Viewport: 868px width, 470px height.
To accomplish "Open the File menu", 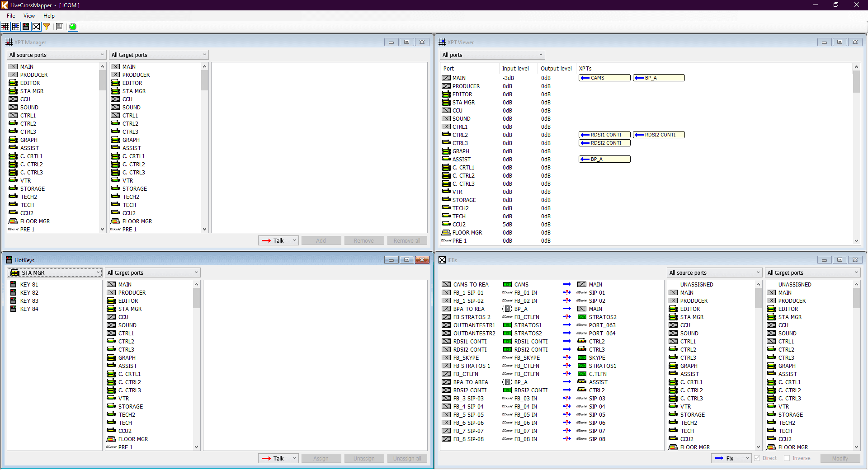I will 11,16.
